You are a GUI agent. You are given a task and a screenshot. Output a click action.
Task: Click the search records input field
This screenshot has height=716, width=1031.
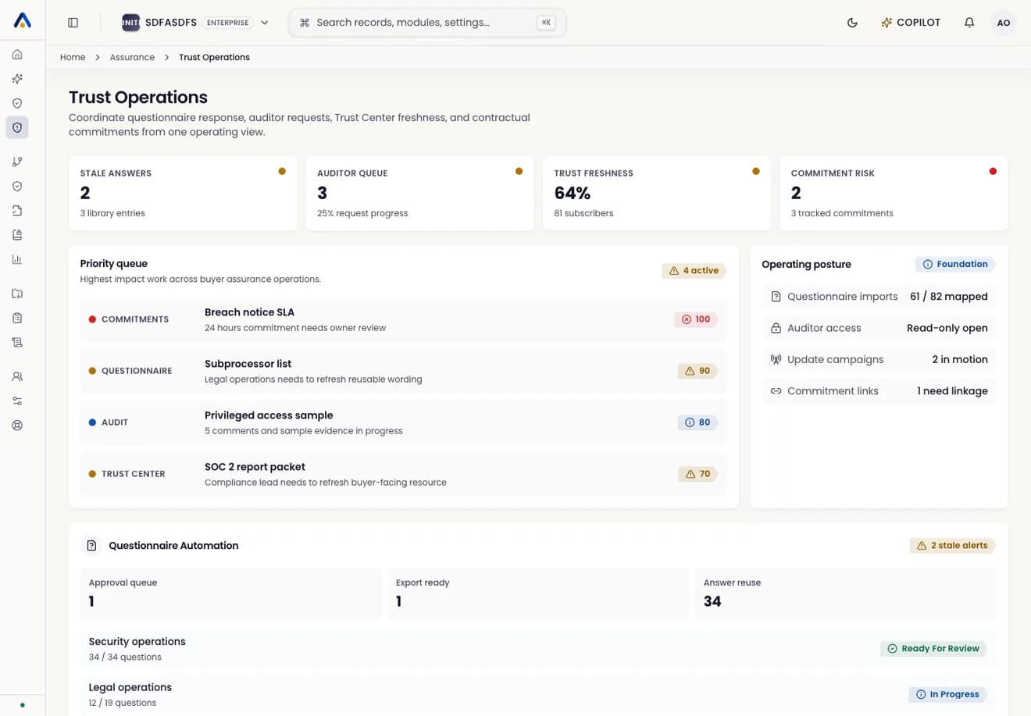click(x=427, y=23)
